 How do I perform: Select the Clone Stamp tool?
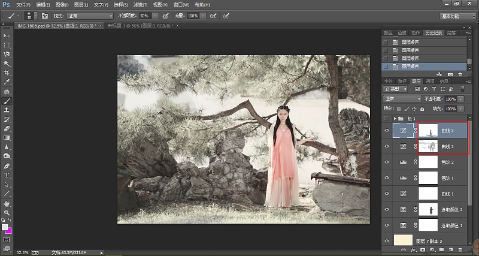point(7,110)
